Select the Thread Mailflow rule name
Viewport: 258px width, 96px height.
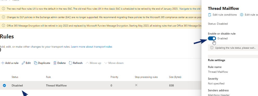point(56,85)
